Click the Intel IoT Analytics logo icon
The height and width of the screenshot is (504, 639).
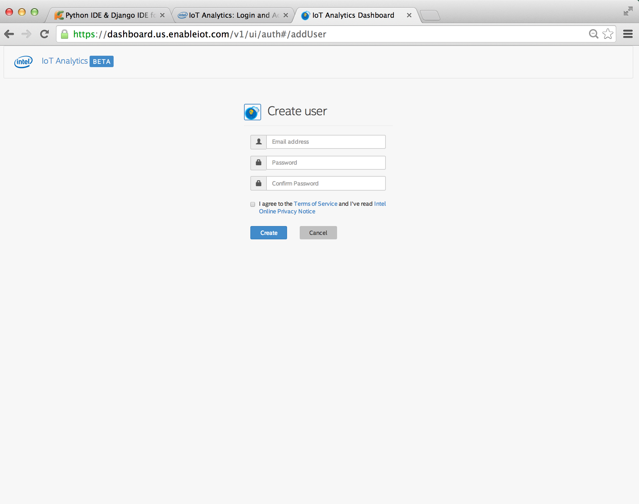coord(22,61)
